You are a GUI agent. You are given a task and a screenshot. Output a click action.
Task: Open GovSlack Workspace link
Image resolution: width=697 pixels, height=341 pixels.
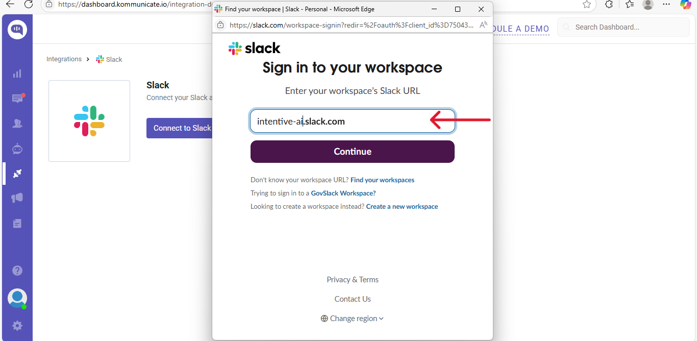pos(343,193)
